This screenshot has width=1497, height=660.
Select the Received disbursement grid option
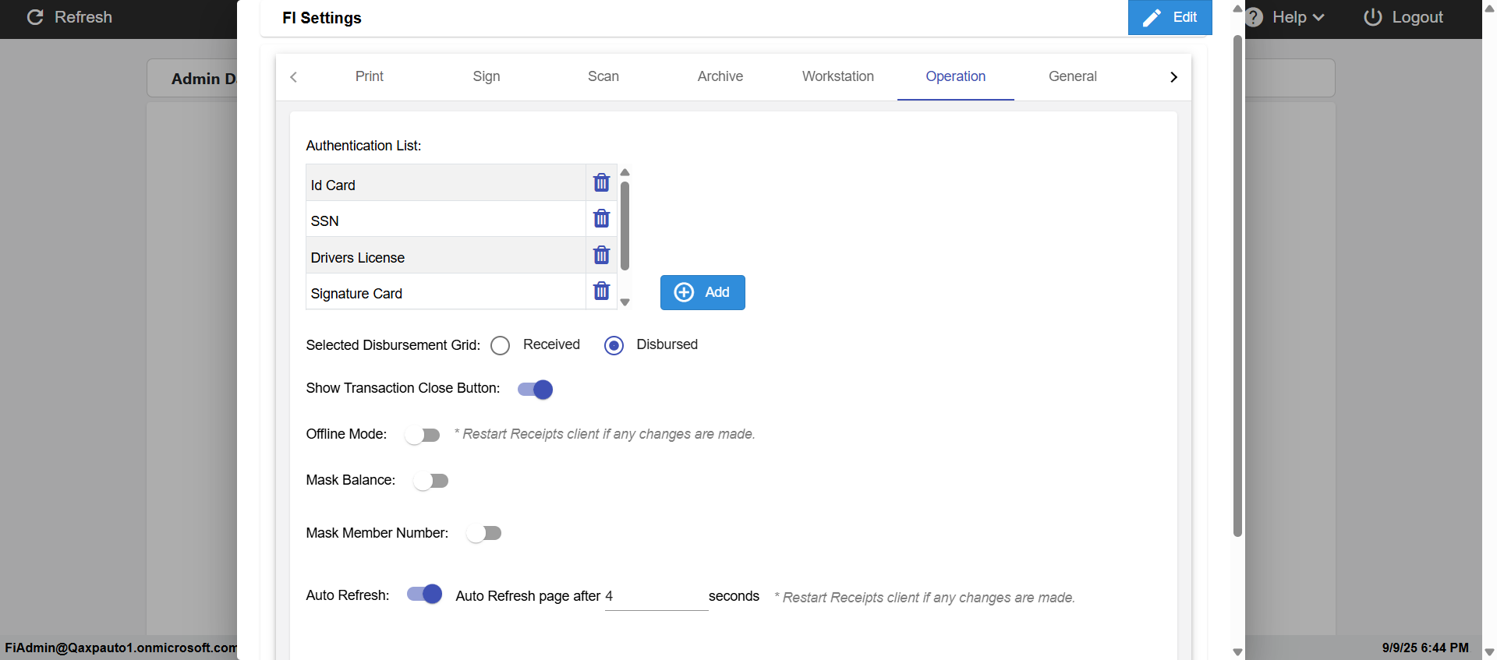pyautogui.click(x=501, y=345)
